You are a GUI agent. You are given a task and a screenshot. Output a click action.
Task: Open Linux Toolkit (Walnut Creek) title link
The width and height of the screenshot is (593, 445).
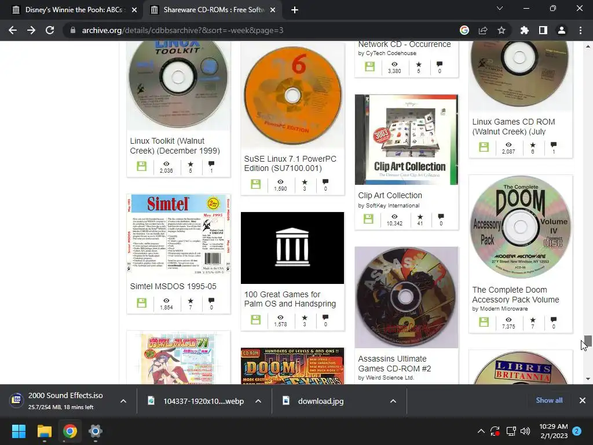[x=175, y=145]
